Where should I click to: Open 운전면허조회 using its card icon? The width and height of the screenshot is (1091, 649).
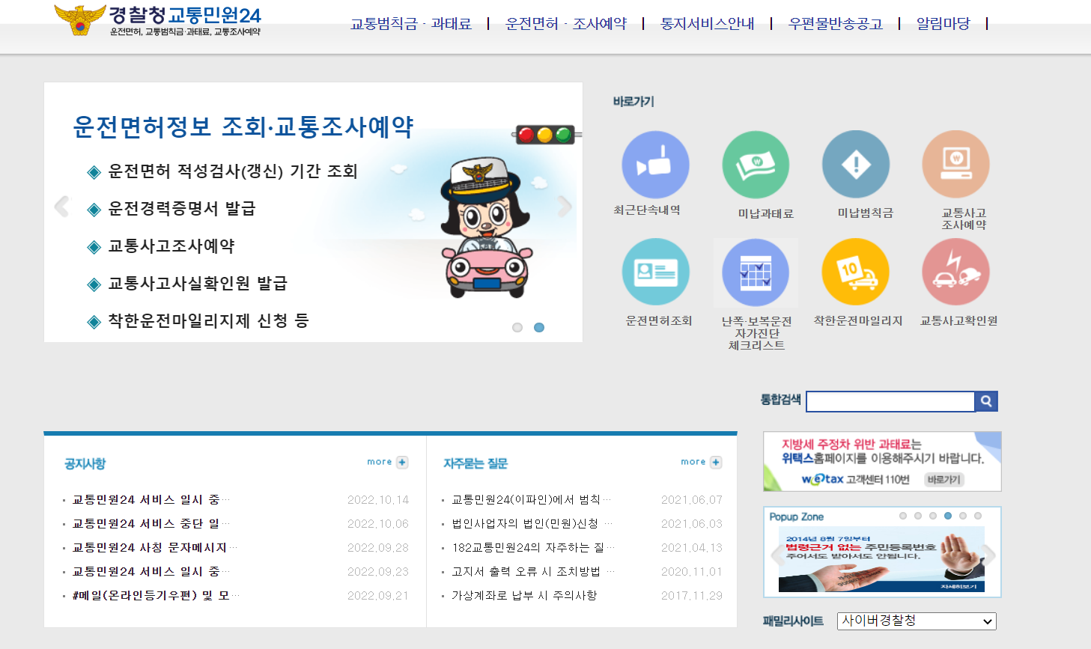point(655,271)
